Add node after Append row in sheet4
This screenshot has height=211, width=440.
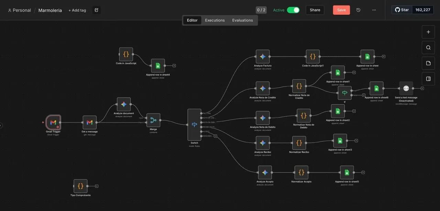click(x=174, y=66)
